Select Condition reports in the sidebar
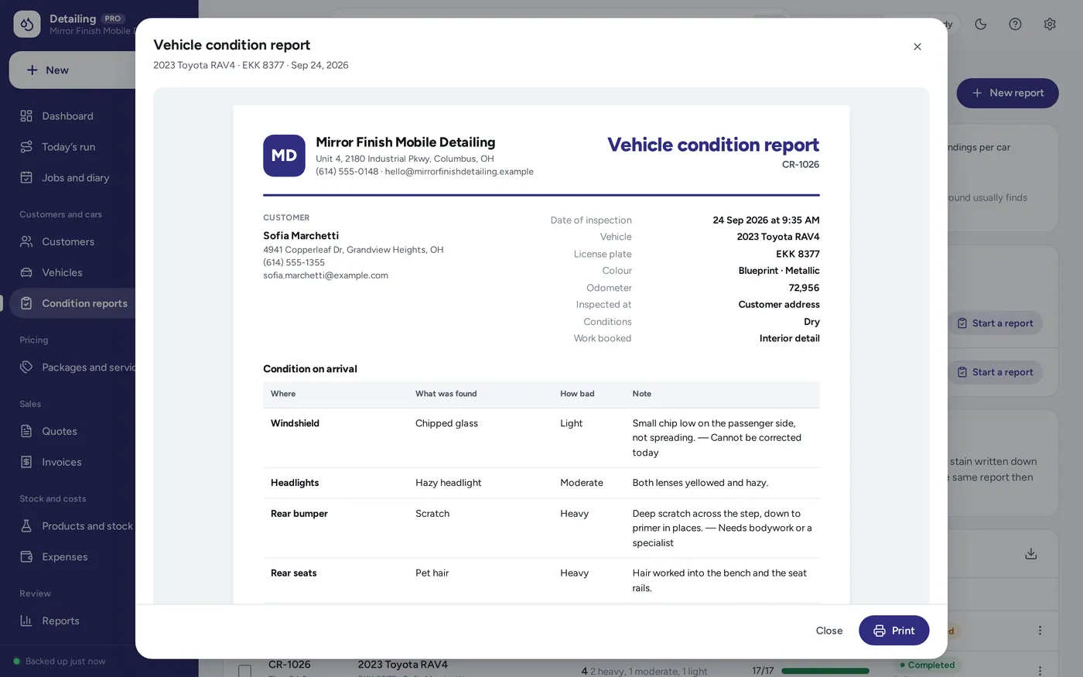 coord(73,304)
